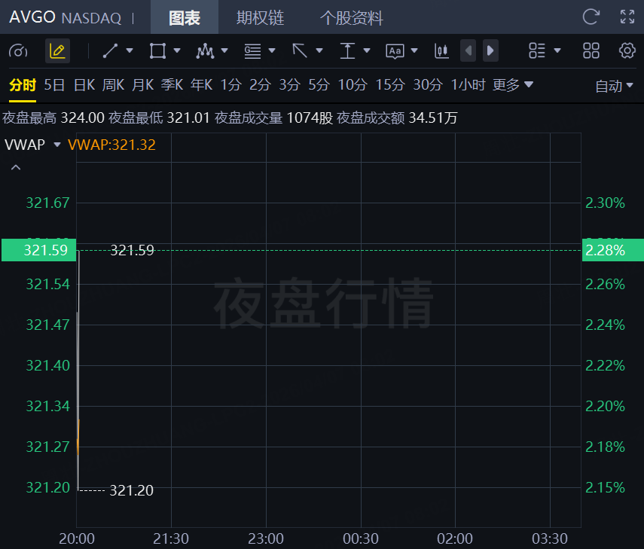Select the wave pattern drawing tool
644x549 pixels.
pos(205,51)
